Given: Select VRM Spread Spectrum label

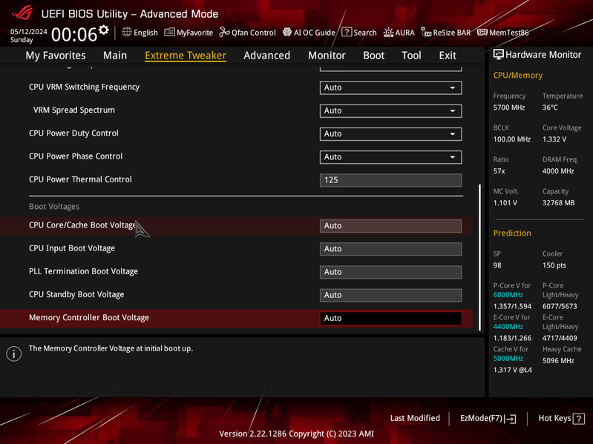Looking at the screenshot, I should (x=74, y=110).
